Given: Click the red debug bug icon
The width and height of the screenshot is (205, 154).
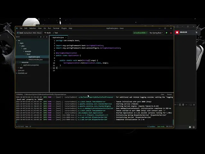Looking at the screenshot, I should click(171, 33).
